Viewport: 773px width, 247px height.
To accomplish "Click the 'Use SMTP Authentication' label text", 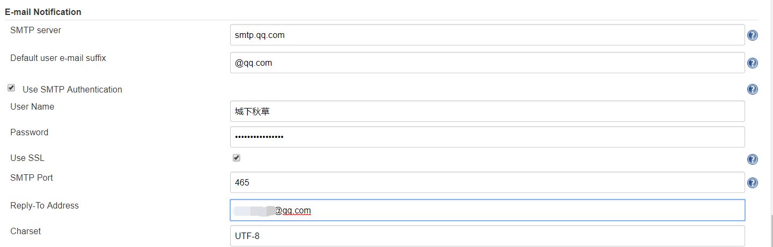I will 72,89.
